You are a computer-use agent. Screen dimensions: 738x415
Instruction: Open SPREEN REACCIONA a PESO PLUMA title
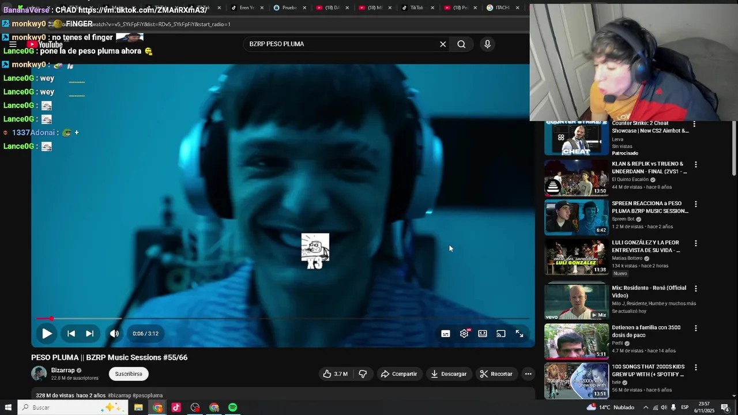click(650, 207)
